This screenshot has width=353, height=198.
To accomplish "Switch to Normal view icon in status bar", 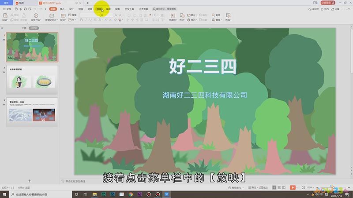I will pyautogui.click(x=274, y=187).
